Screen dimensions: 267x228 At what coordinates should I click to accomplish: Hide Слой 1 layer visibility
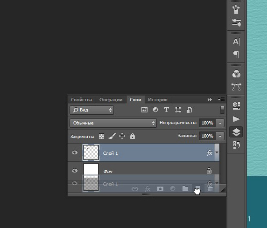(75, 152)
